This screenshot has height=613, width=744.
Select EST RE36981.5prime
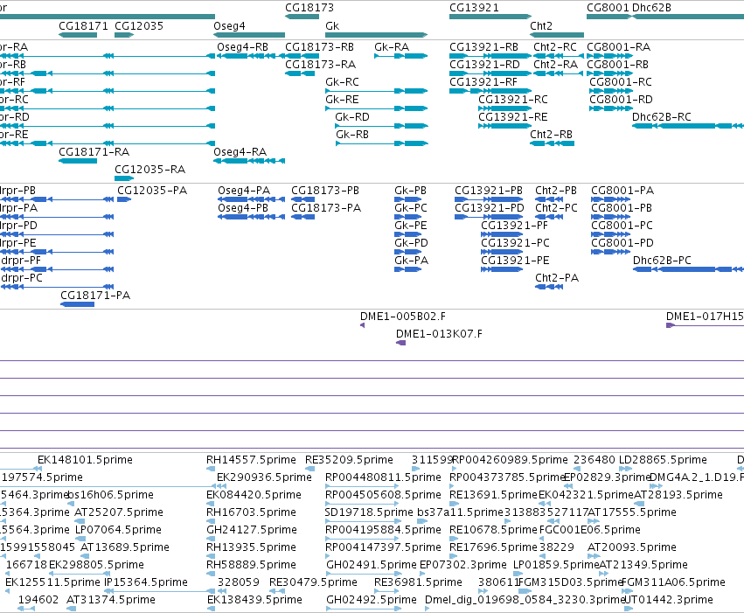[418, 582]
